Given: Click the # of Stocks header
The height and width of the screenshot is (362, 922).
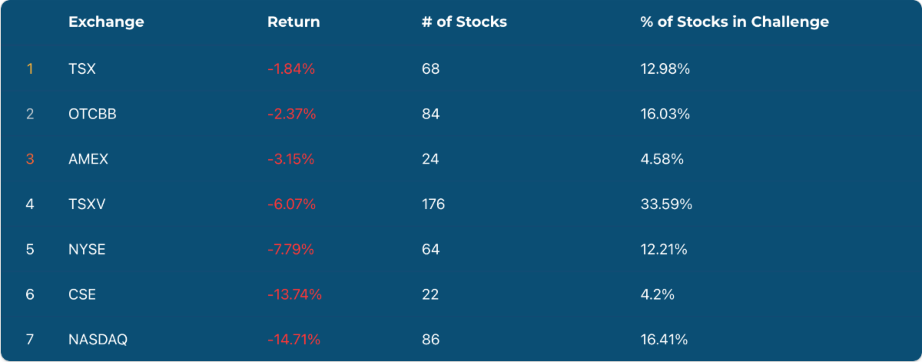Looking at the screenshot, I should click(x=464, y=22).
